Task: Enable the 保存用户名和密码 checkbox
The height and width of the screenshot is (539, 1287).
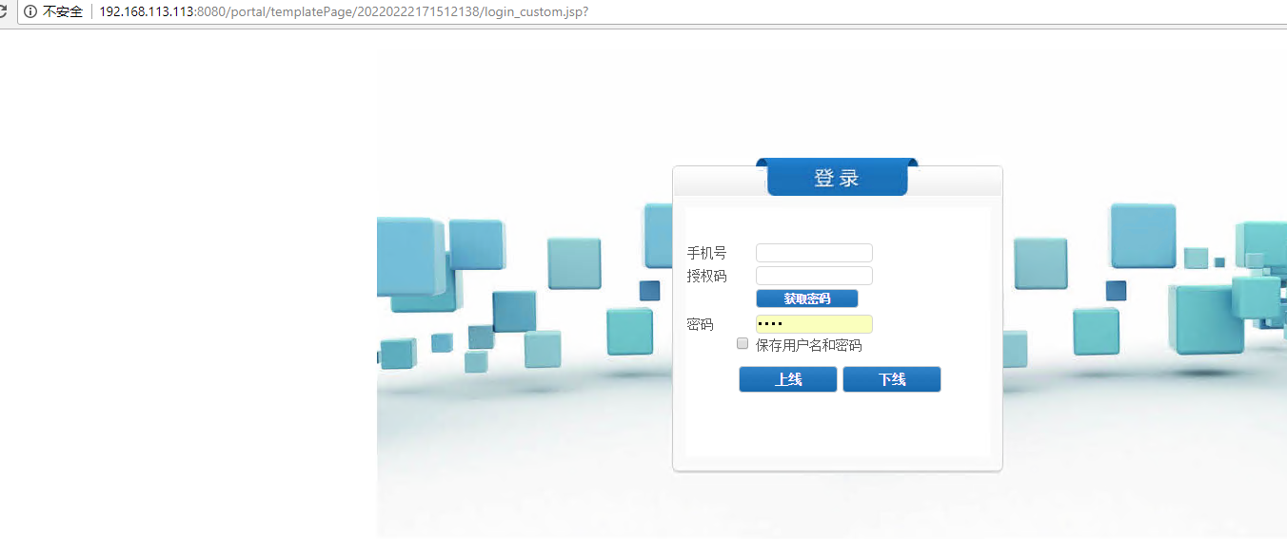Action: coord(742,344)
